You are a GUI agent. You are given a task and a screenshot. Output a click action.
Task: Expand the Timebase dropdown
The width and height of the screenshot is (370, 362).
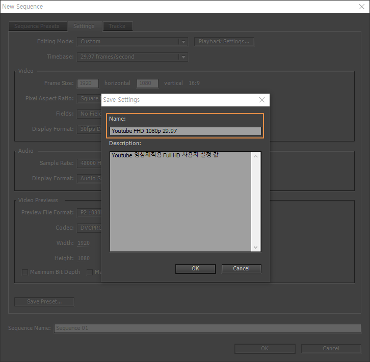click(x=133, y=57)
